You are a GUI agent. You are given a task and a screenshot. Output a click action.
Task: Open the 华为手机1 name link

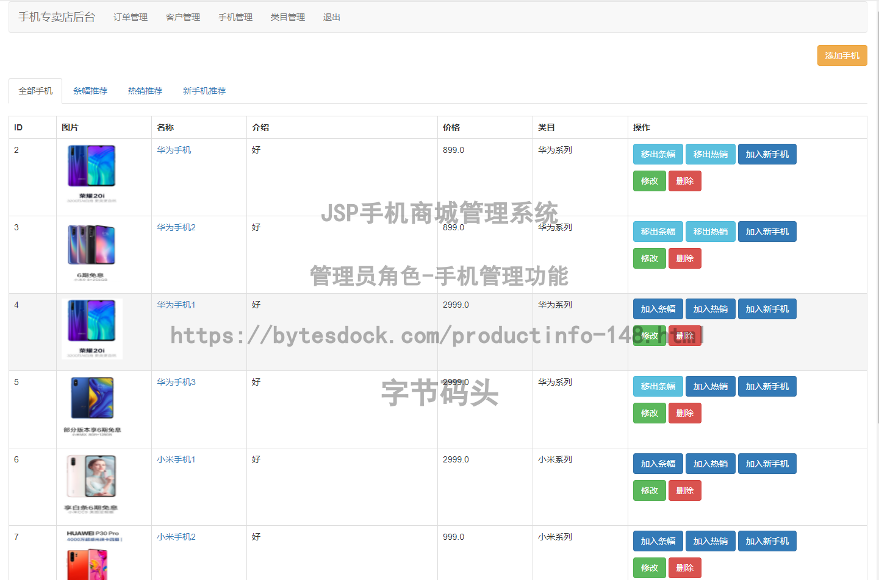176,305
